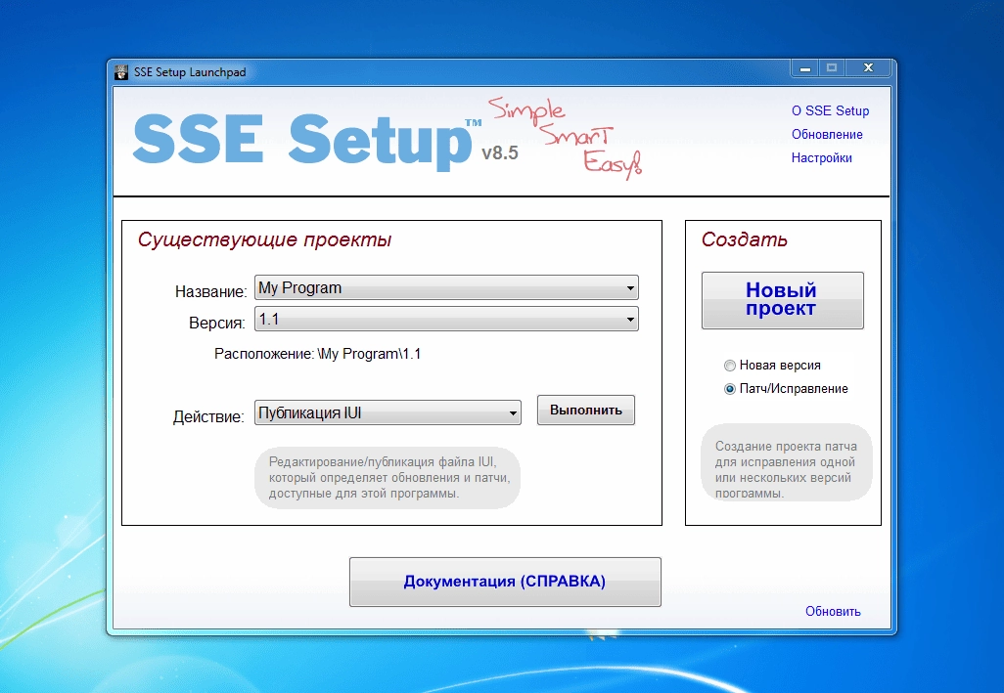This screenshot has width=1004, height=693.
Task: Close the SSE Setup Launchpad window
Action: (x=868, y=67)
